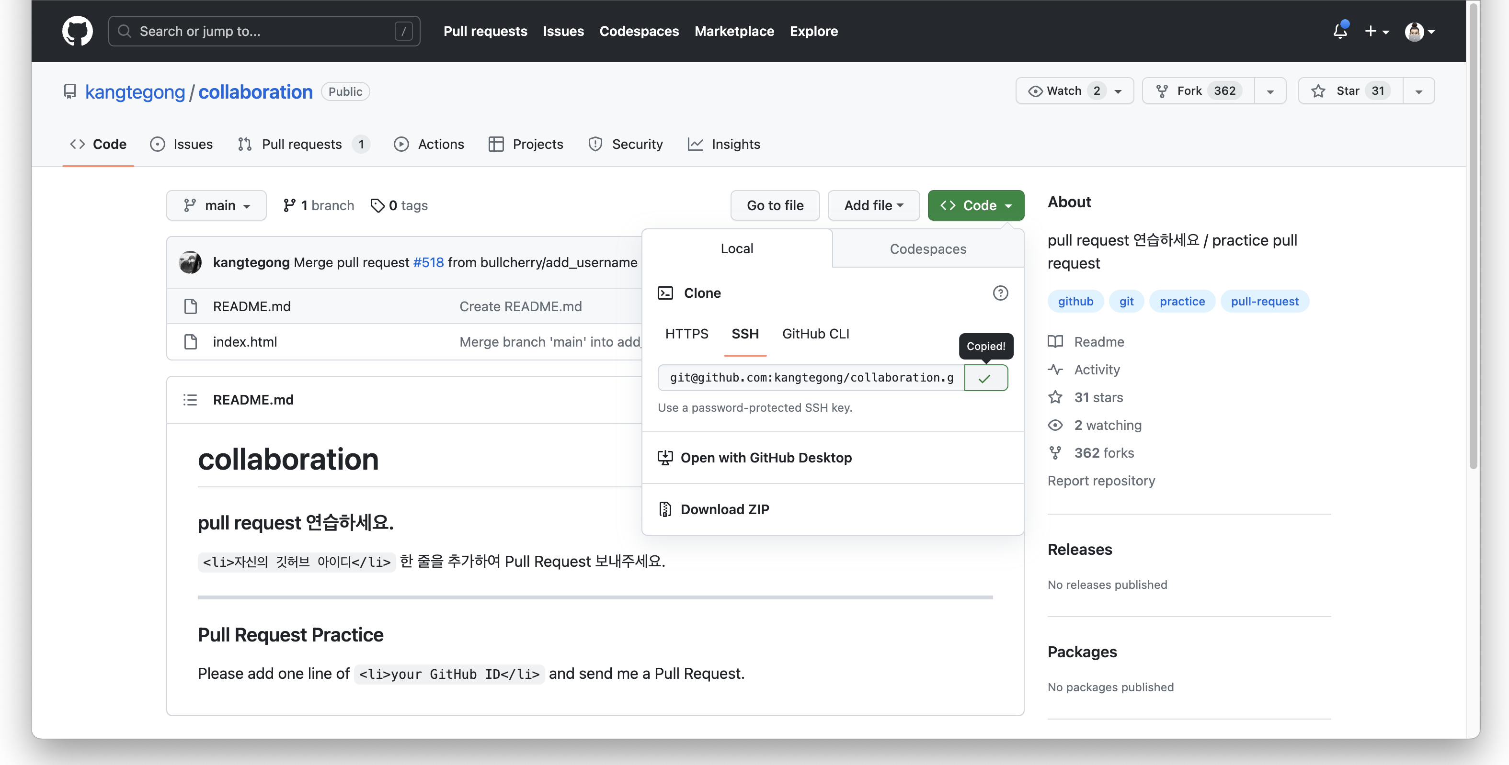Image resolution: width=1509 pixels, height=765 pixels.
Task: View the 1 branch link
Action: tap(319, 205)
